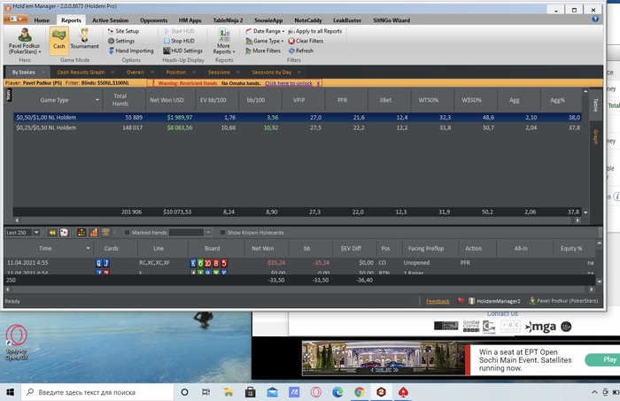Click Pavel Podkur (PokerStars) in status bar
The width and height of the screenshot is (620, 401).
[x=563, y=301]
